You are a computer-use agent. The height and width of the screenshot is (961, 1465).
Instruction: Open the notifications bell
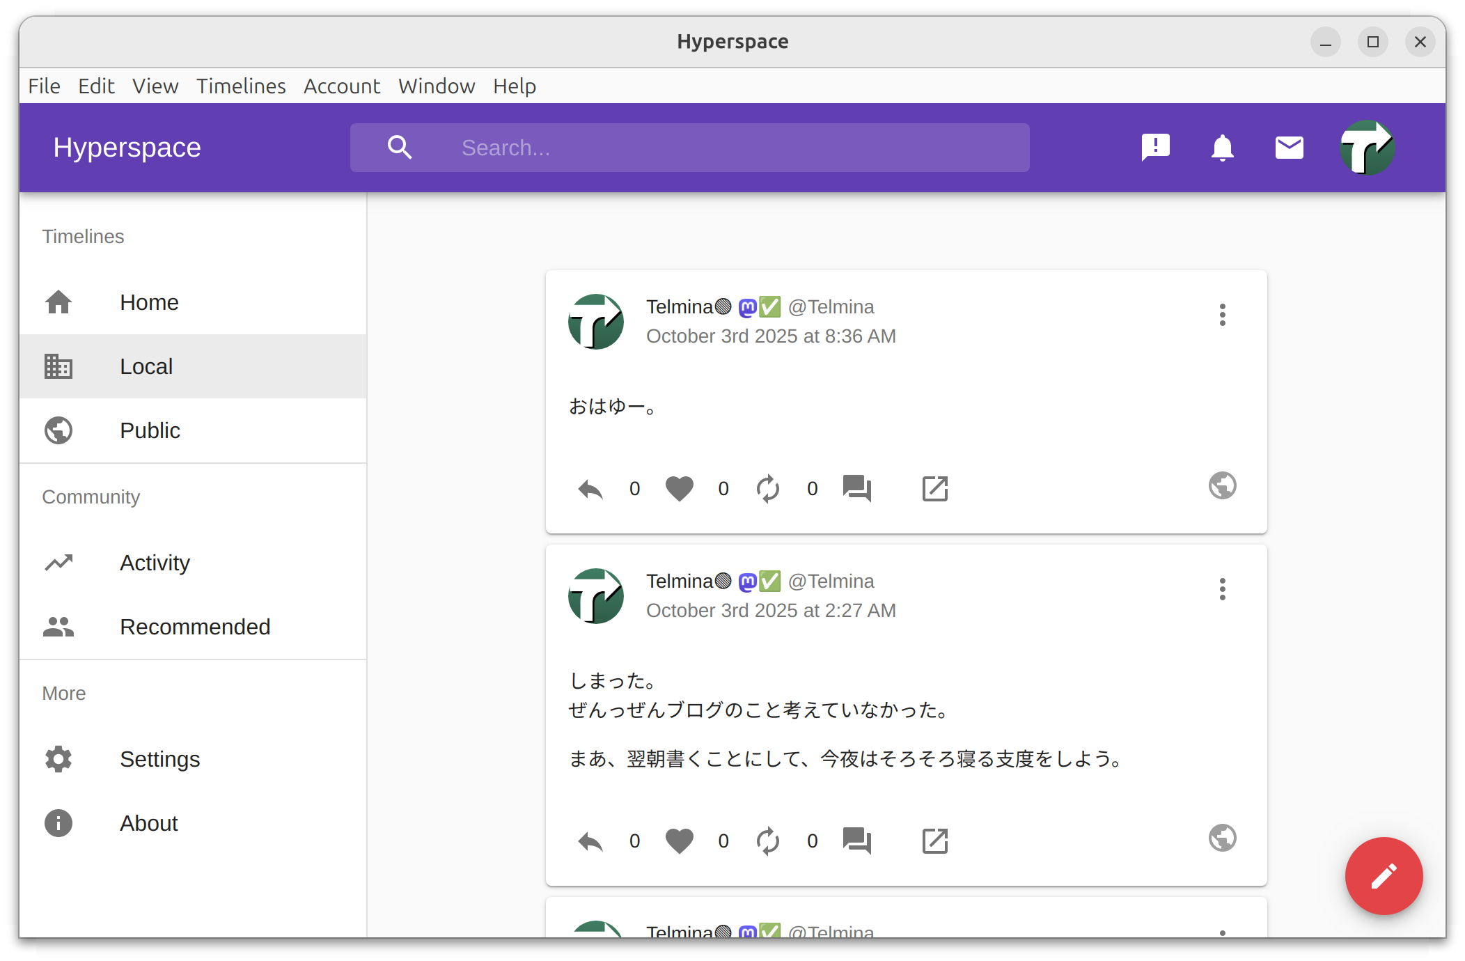[1222, 148]
